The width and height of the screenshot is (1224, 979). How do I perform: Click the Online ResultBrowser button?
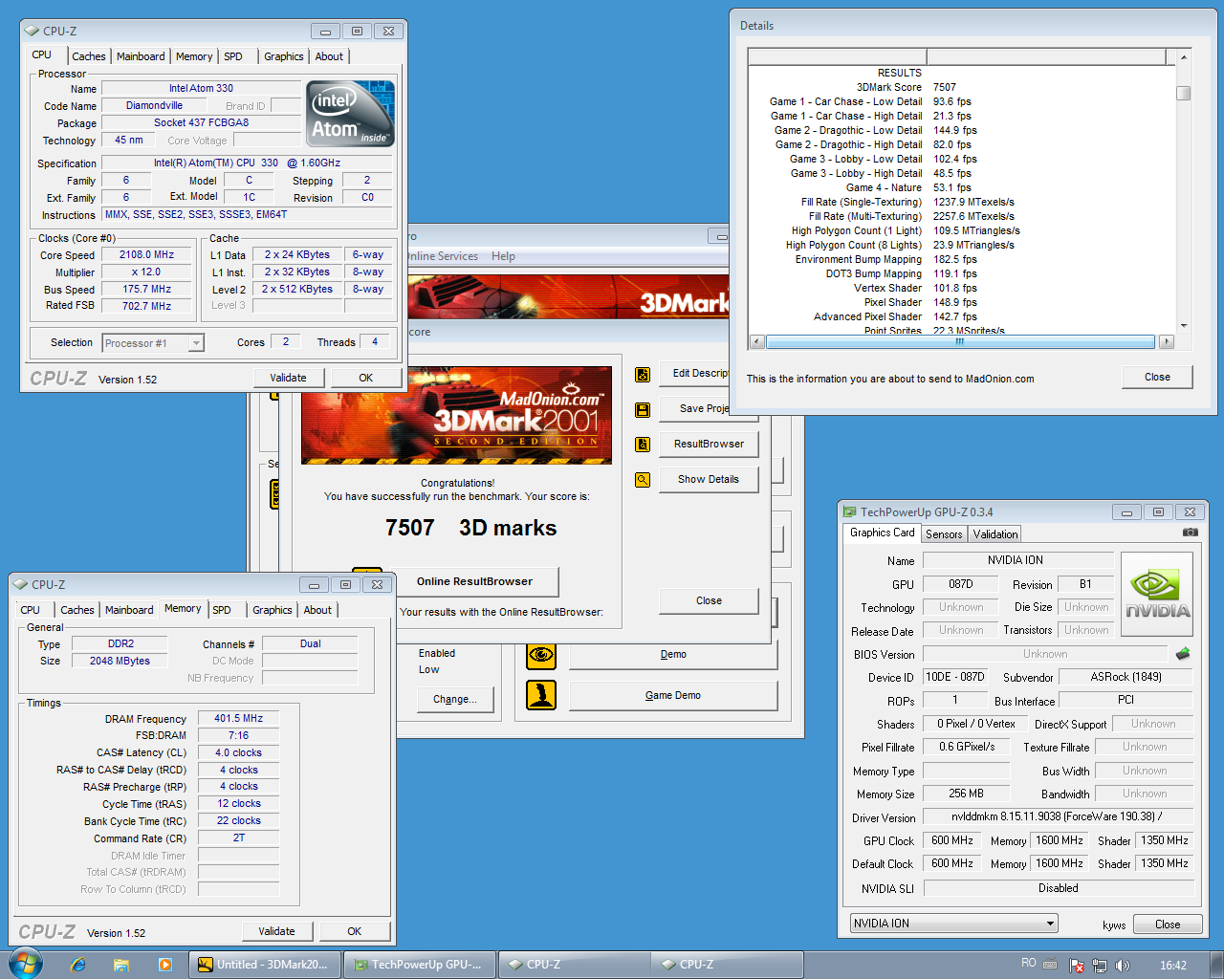click(475, 581)
